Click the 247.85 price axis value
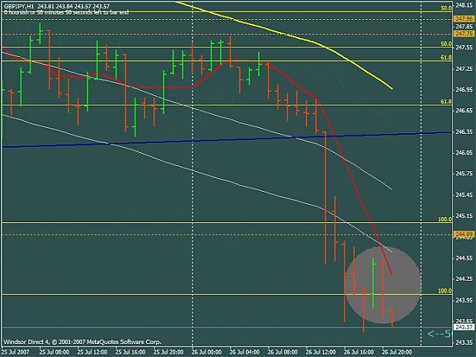This screenshot has height=357, width=476. tap(464, 27)
